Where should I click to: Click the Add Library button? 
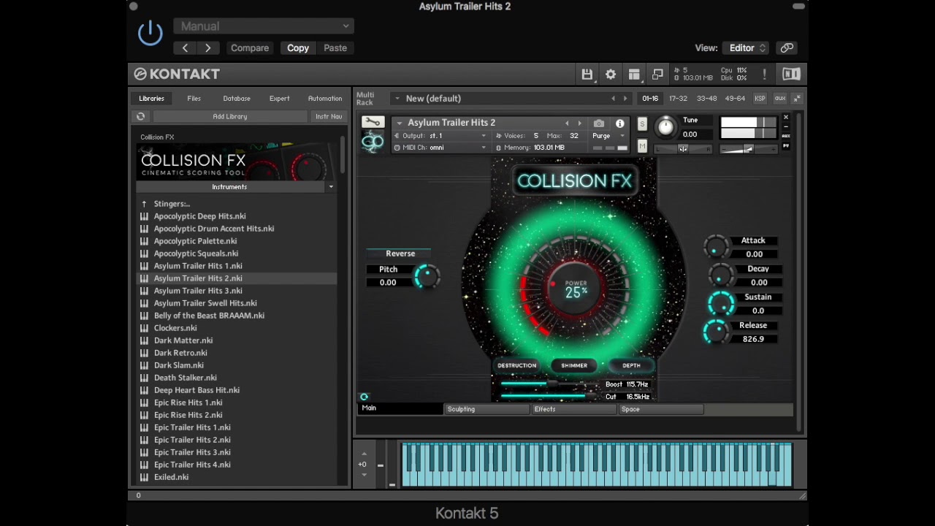pyautogui.click(x=230, y=116)
